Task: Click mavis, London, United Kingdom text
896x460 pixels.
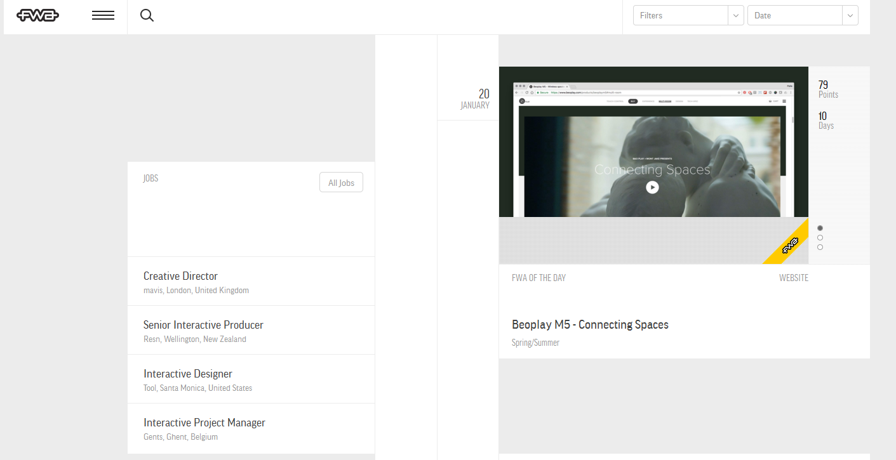Action: [x=196, y=291]
